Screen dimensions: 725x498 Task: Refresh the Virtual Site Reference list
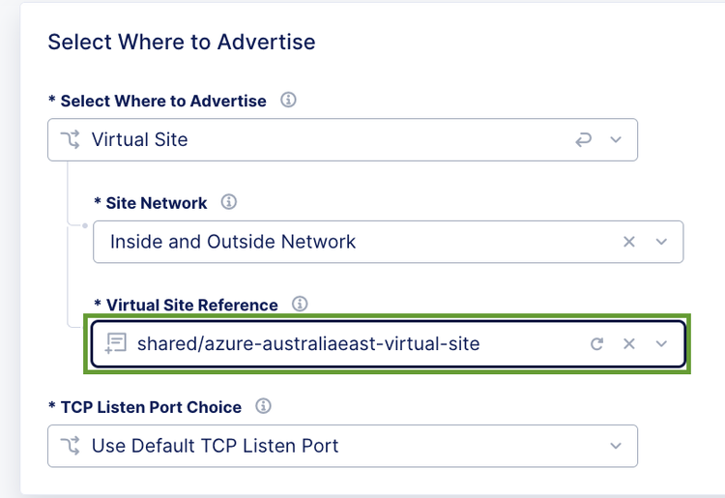(597, 343)
